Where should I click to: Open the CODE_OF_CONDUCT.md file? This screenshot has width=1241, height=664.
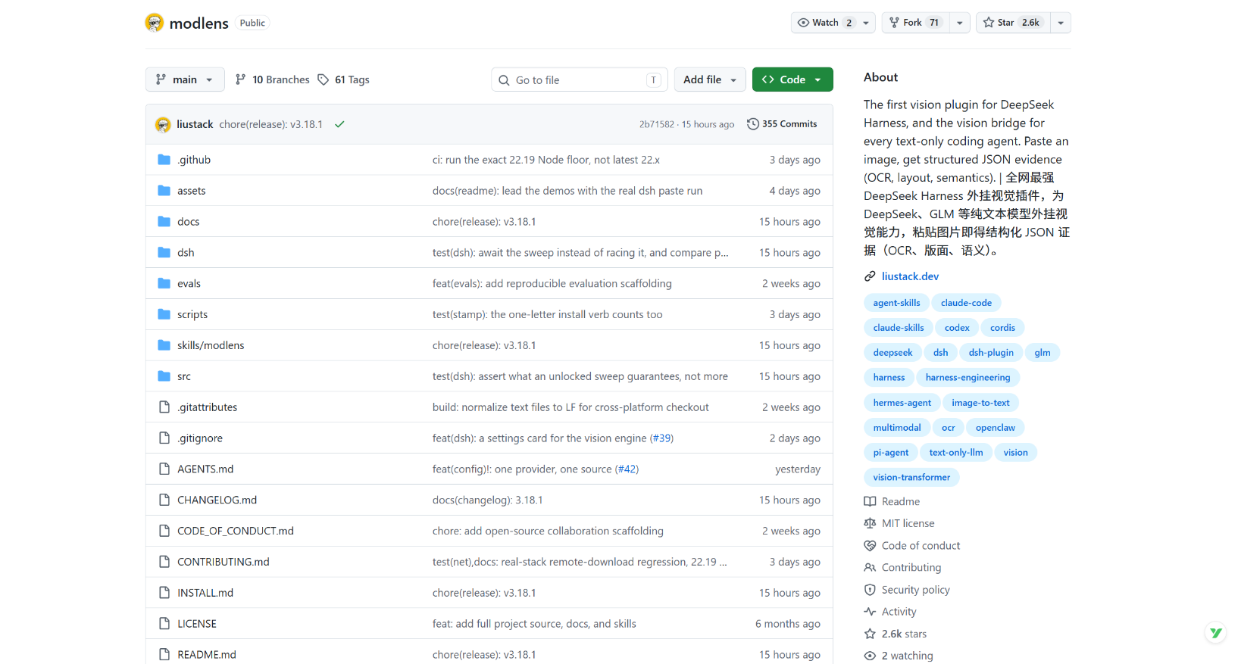click(x=236, y=531)
